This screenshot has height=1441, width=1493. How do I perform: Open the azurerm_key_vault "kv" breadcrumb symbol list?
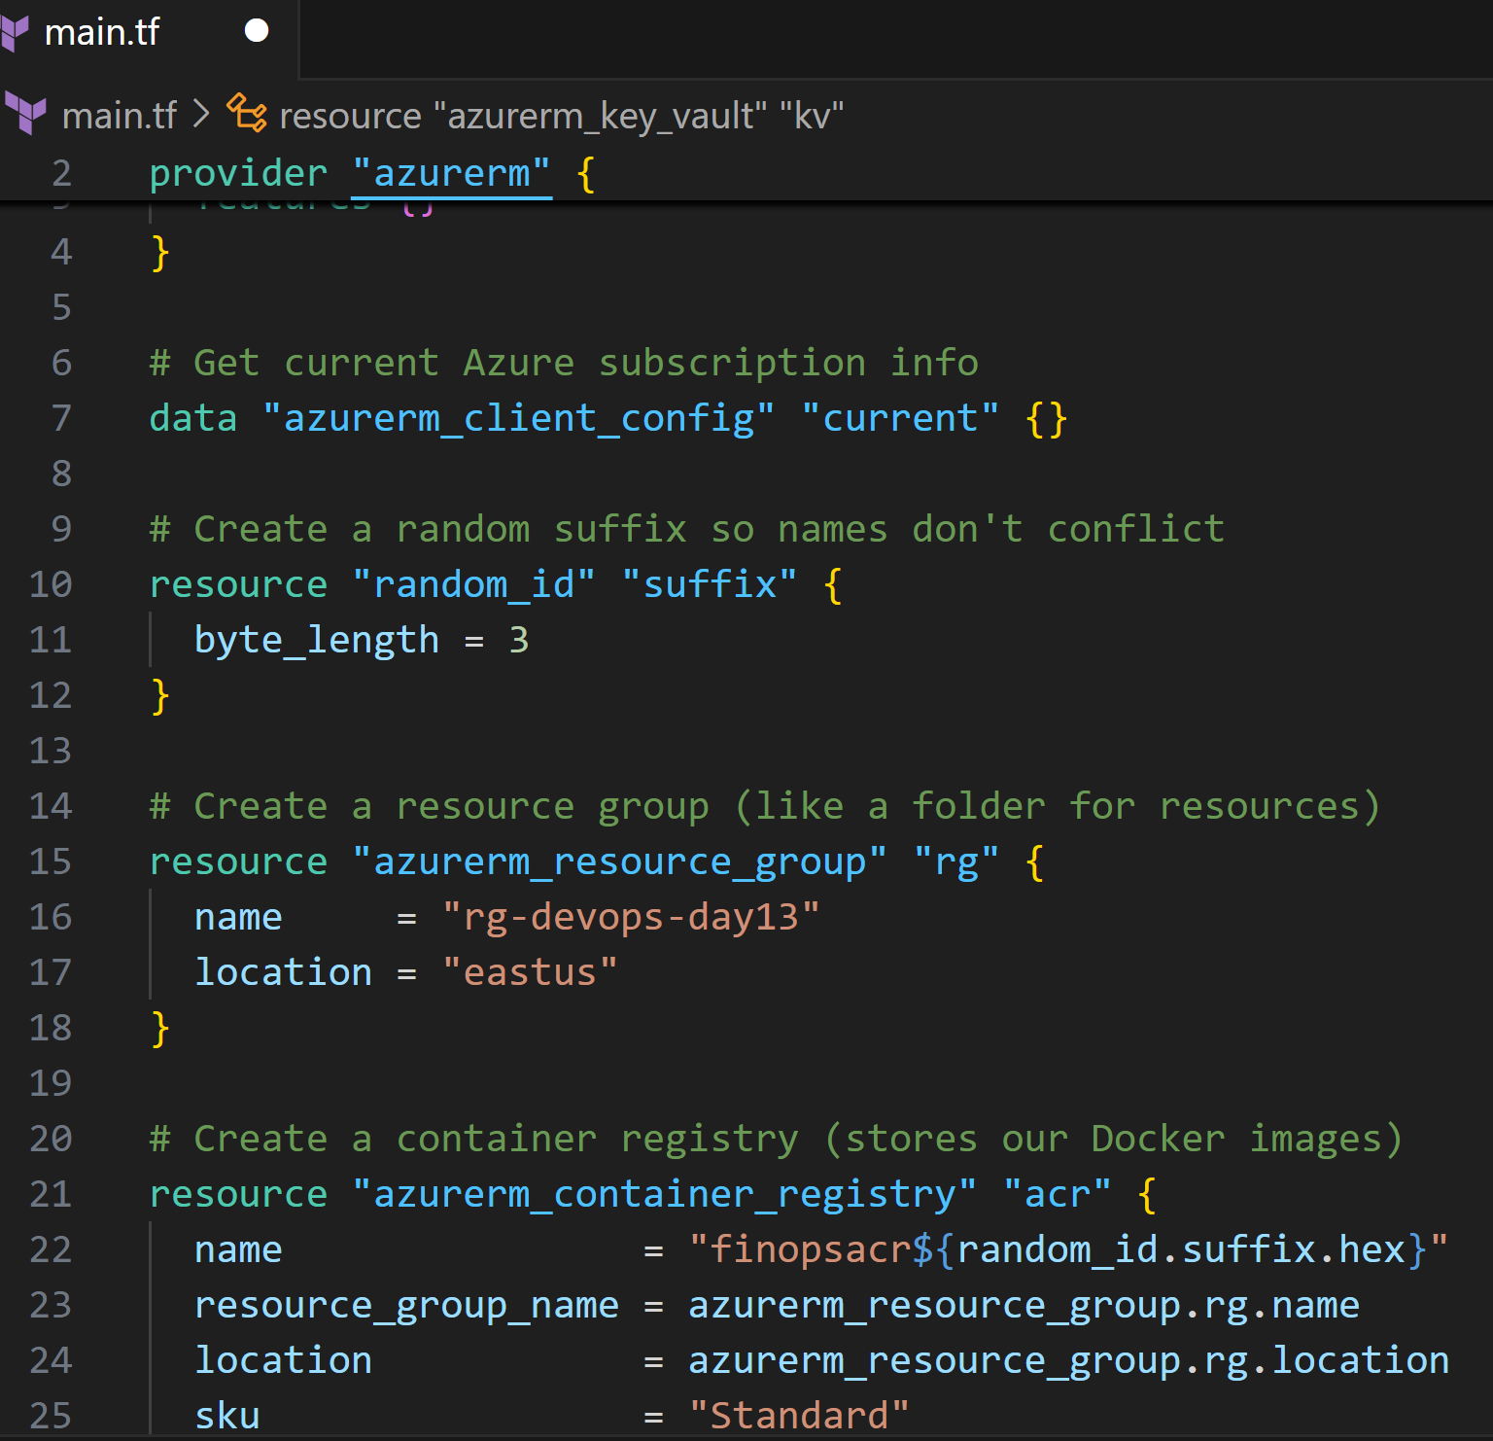point(561,116)
